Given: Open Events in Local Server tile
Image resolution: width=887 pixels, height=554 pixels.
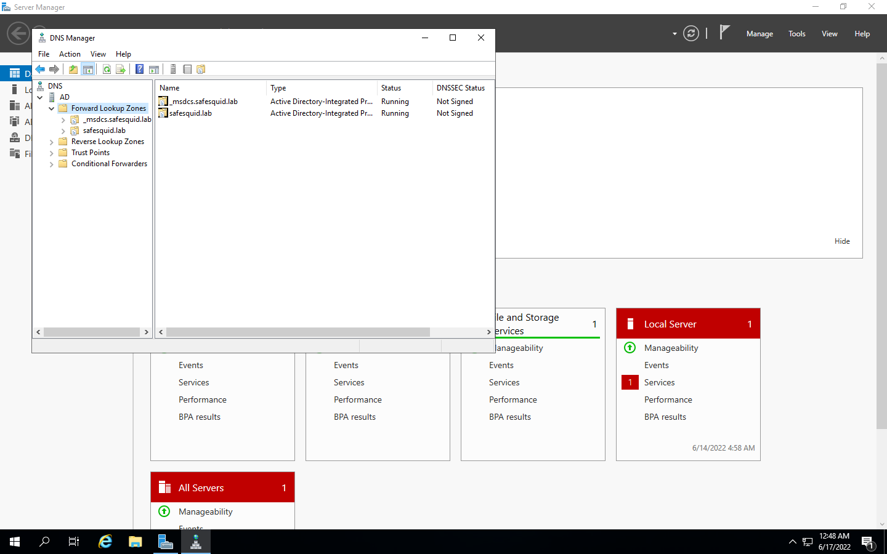Looking at the screenshot, I should (x=656, y=365).
